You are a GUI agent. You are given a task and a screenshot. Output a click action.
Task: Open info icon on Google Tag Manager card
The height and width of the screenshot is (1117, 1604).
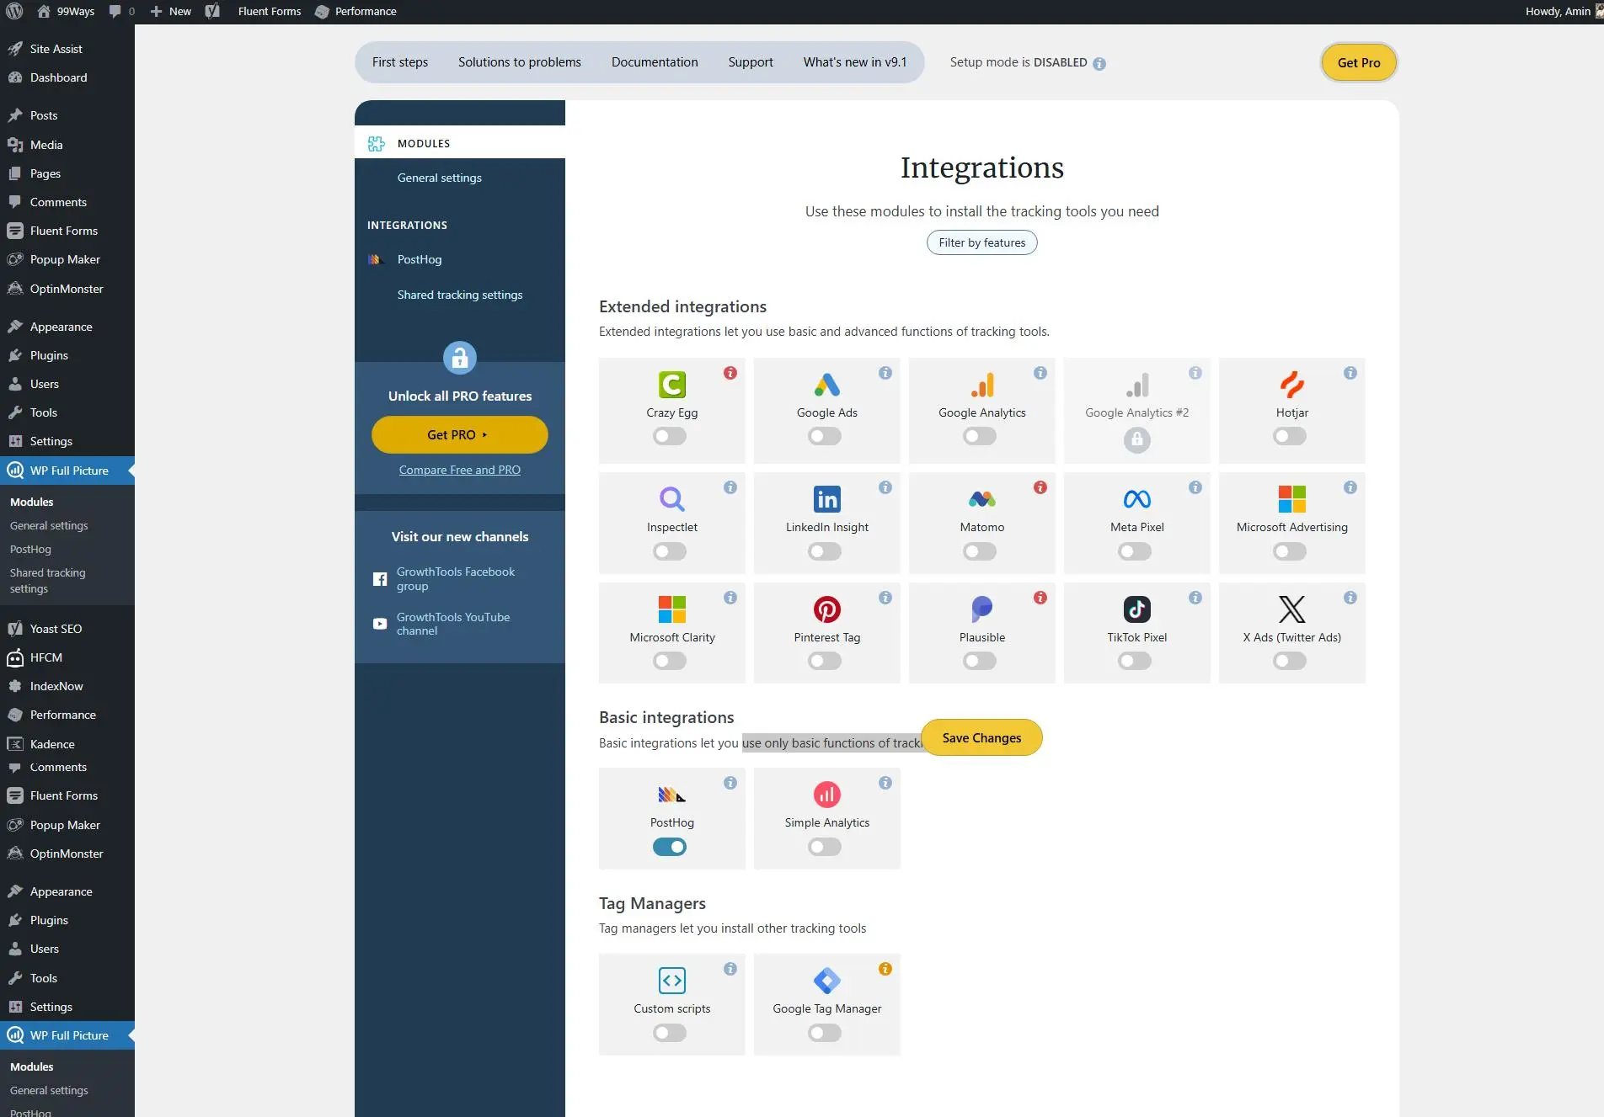[x=885, y=969]
